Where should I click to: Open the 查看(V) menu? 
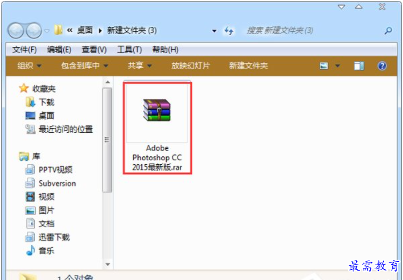[94, 50]
